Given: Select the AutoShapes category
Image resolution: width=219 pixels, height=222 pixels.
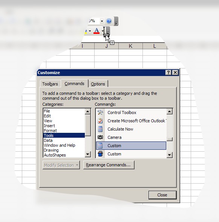Looking at the screenshot, I should point(64,155).
